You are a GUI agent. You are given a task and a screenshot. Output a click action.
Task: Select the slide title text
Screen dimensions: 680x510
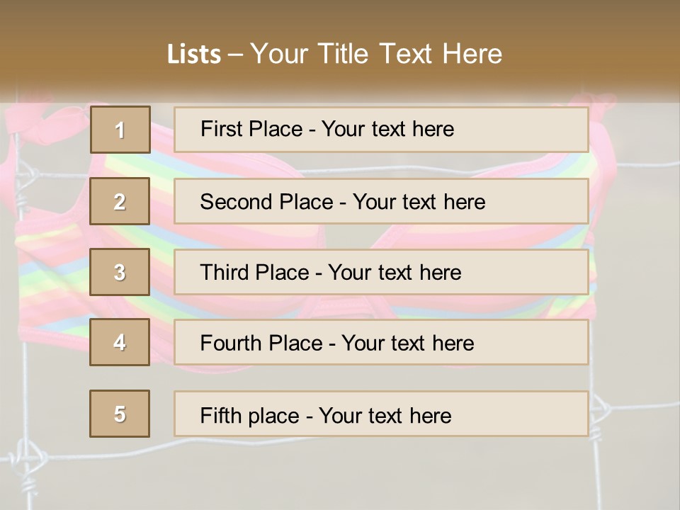coord(334,54)
